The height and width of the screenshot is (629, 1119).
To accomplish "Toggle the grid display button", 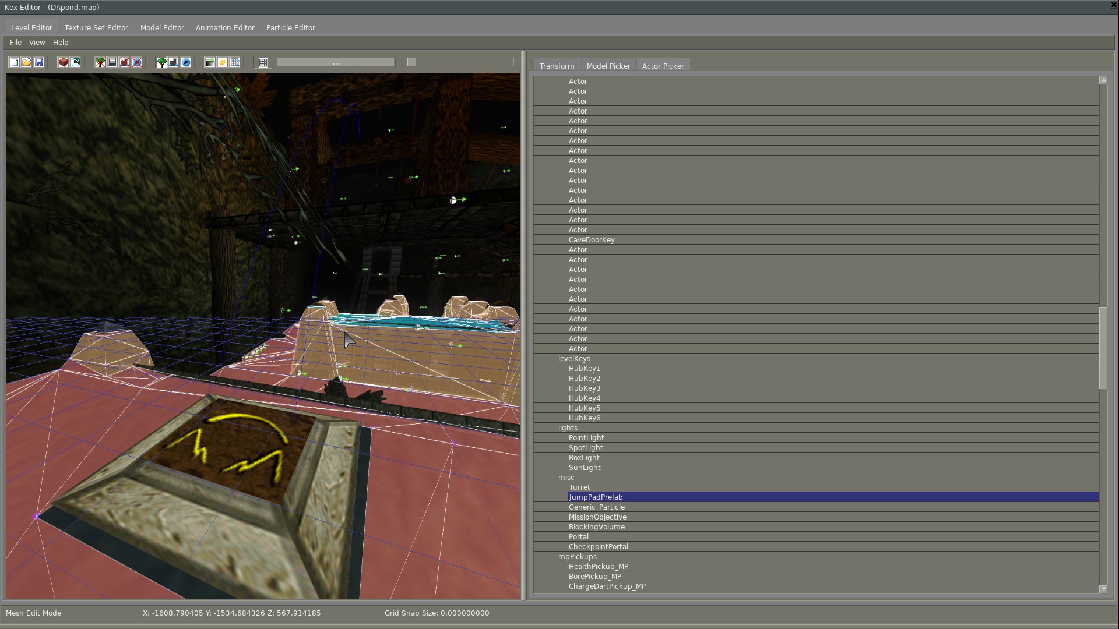I will (x=263, y=62).
